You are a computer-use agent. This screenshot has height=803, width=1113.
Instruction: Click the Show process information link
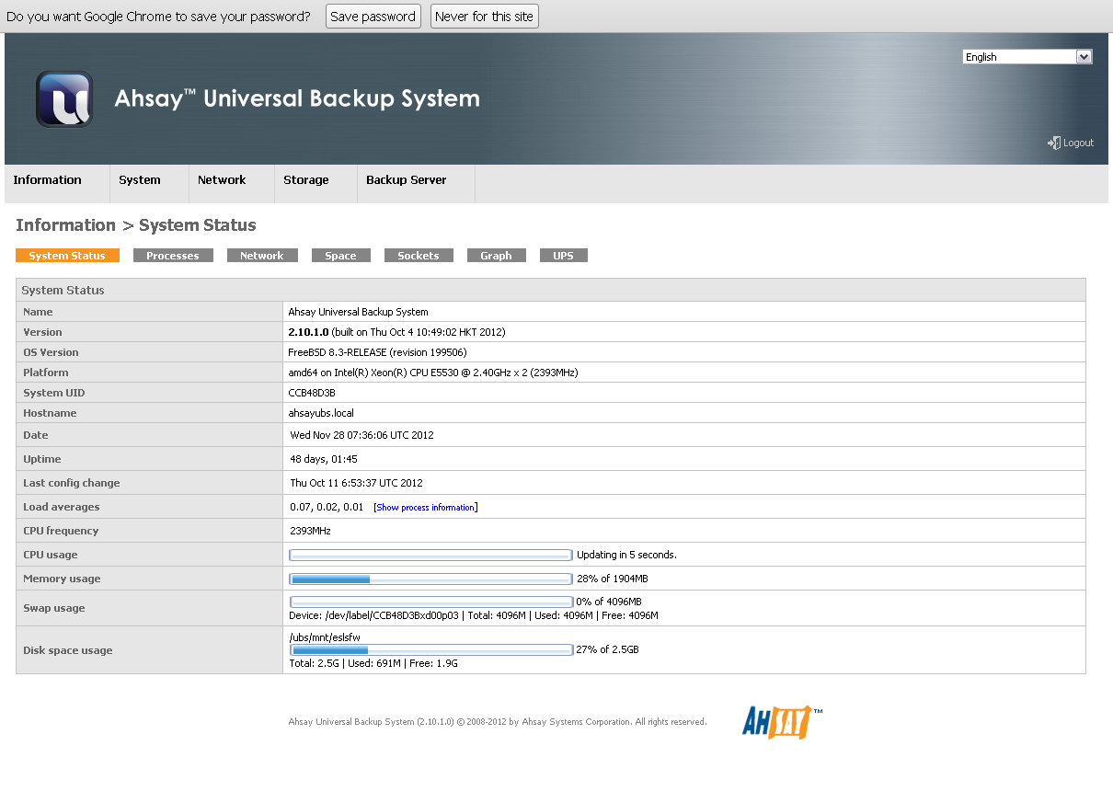click(426, 508)
